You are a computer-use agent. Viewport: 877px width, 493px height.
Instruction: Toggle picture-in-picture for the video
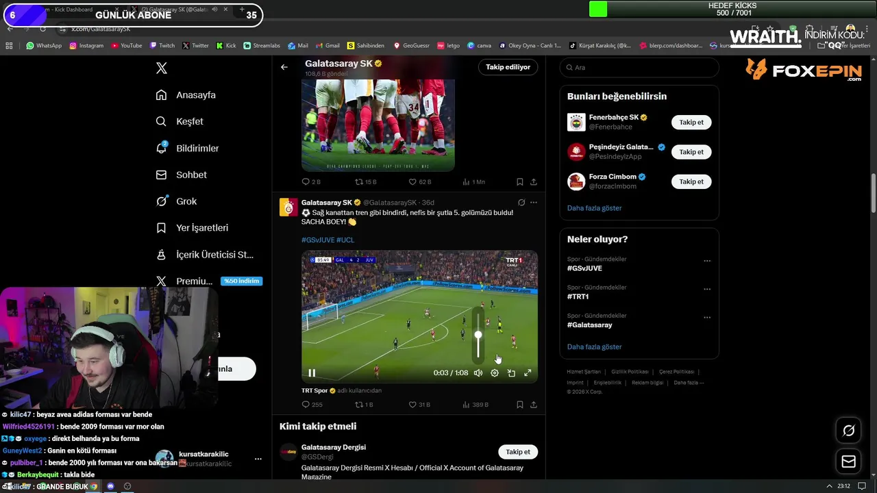511,373
